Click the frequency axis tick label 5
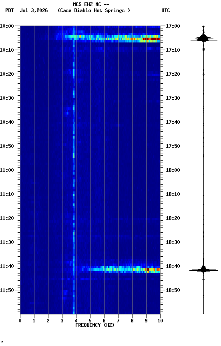Screen dimensions: 221x346 coord(90,321)
